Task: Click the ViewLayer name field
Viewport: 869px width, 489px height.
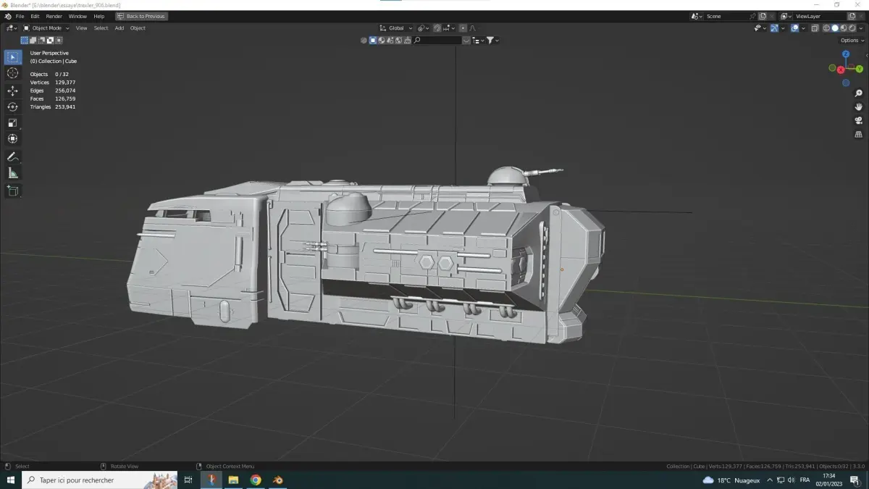Action: pos(820,16)
